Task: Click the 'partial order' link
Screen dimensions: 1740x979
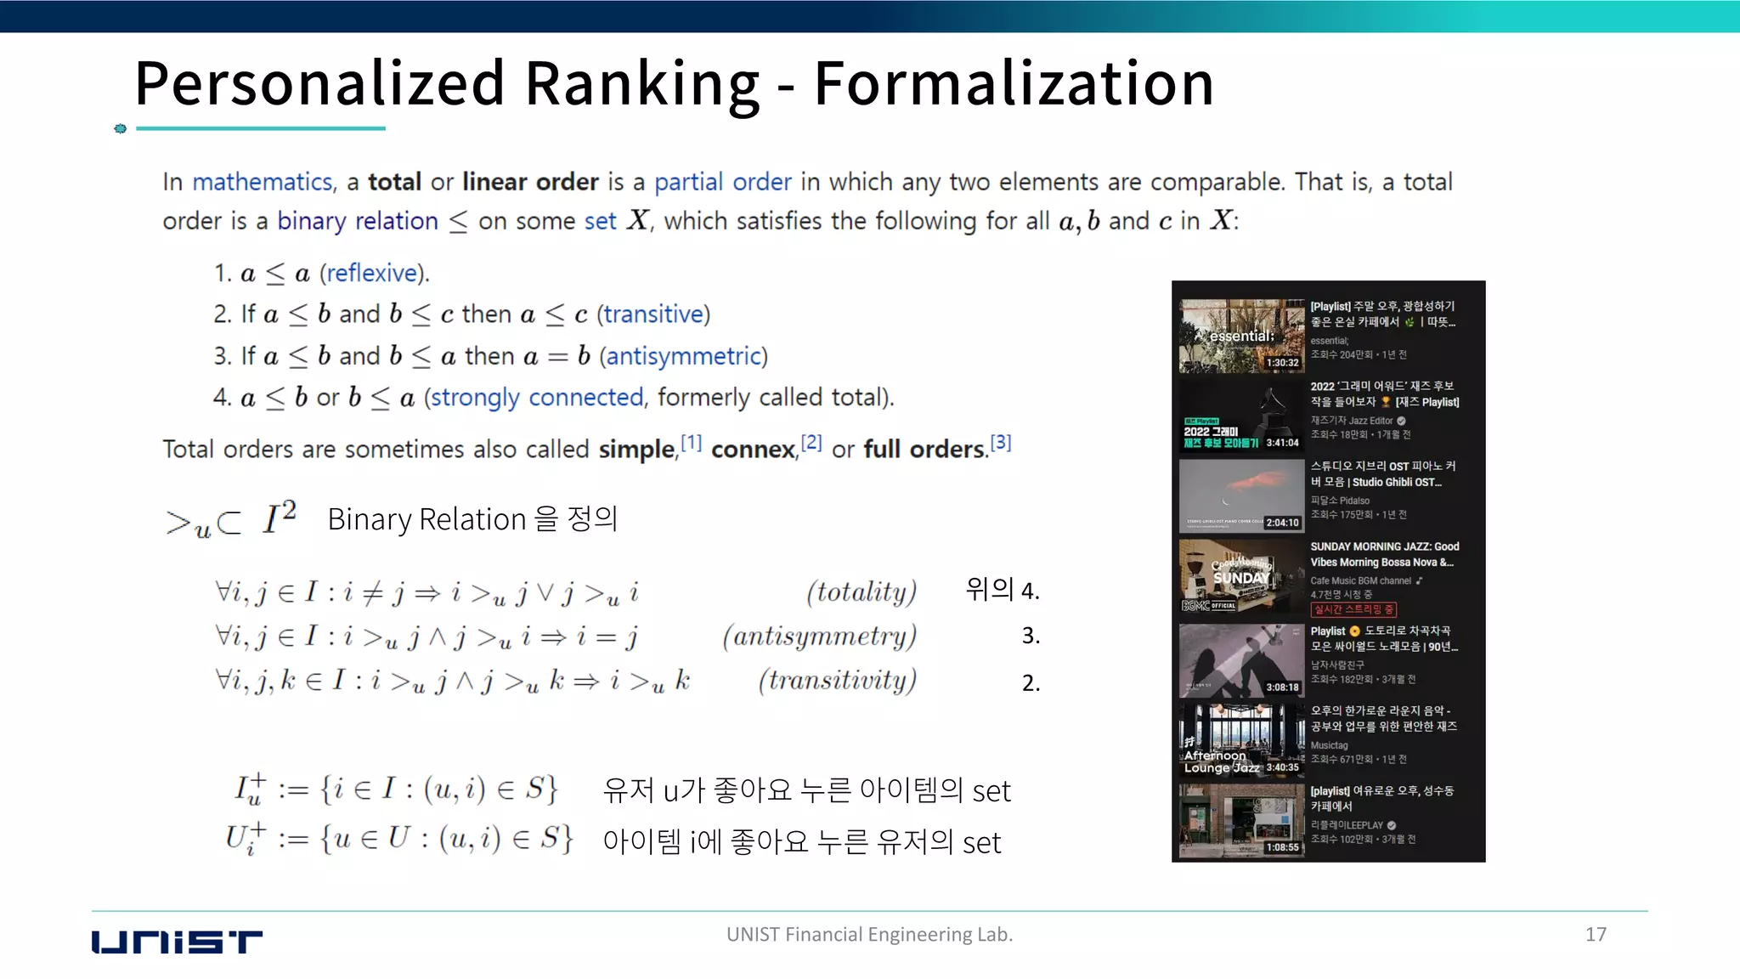Action: (x=723, y=182)
